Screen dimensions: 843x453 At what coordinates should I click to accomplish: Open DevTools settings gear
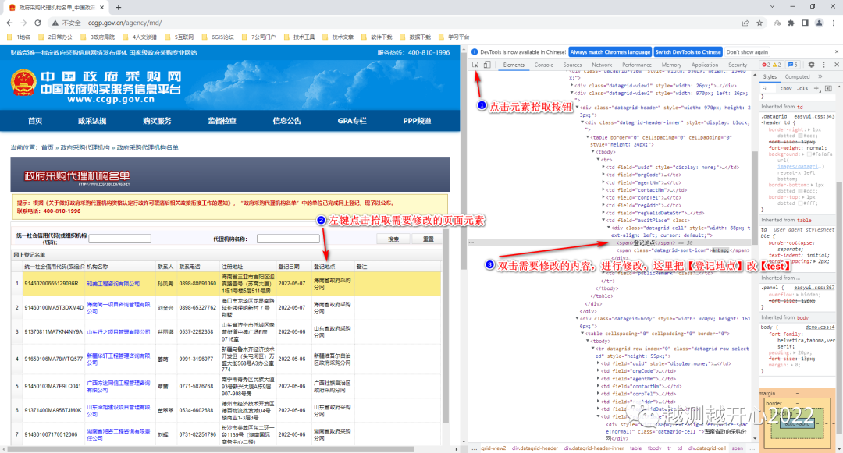point(811,65)
